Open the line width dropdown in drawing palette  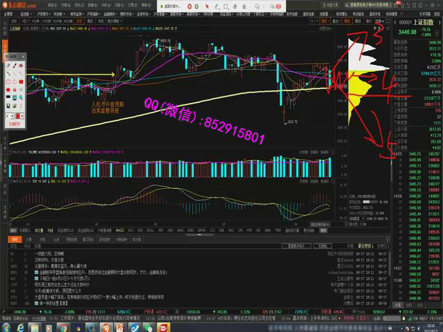[x=10, y=116]
